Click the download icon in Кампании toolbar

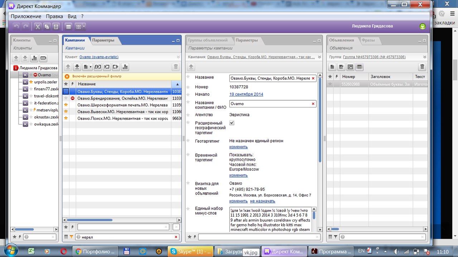77,67
